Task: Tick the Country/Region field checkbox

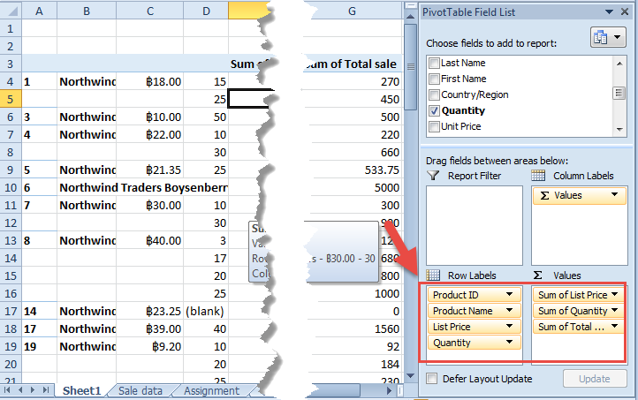Action: [x=434, y=95]
